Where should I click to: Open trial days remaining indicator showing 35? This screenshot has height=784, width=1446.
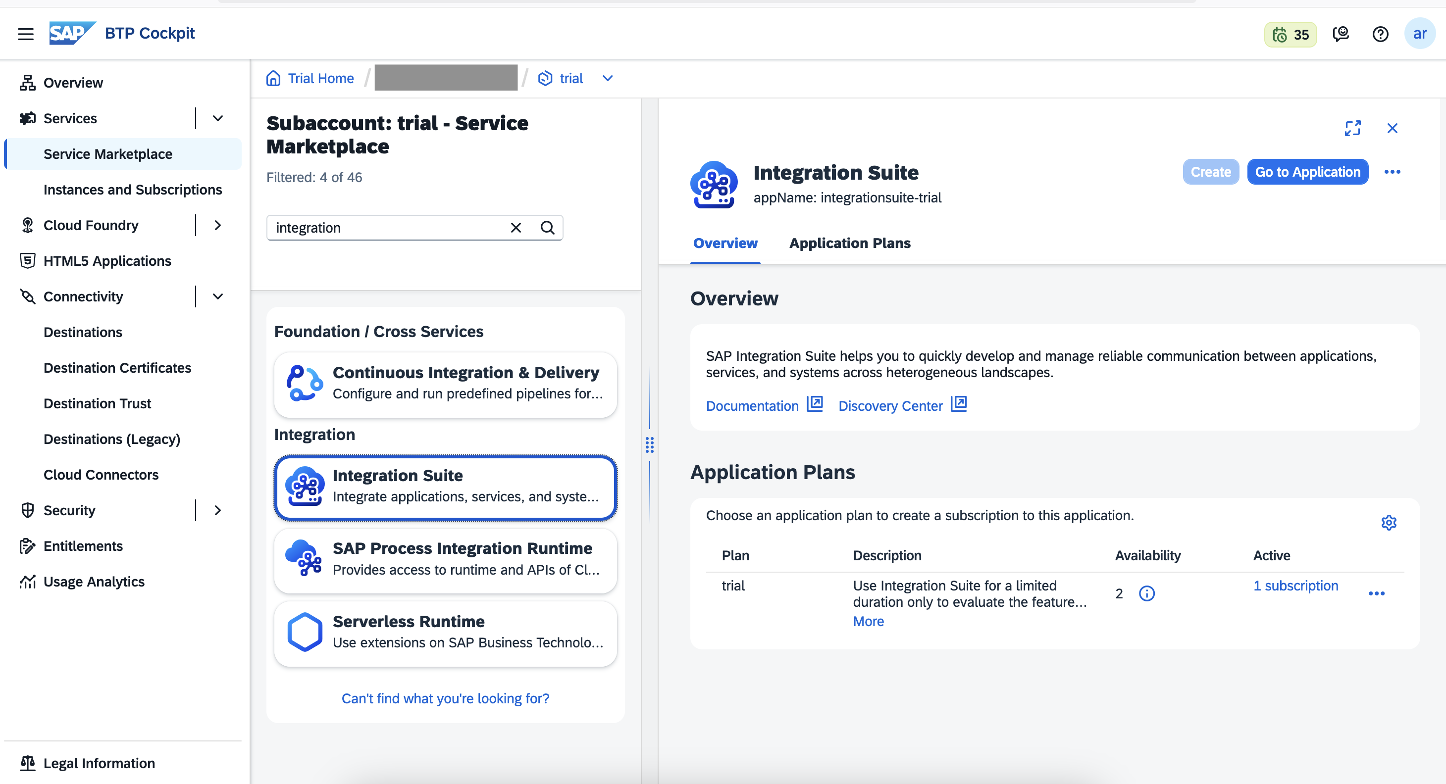[1290, 34]
